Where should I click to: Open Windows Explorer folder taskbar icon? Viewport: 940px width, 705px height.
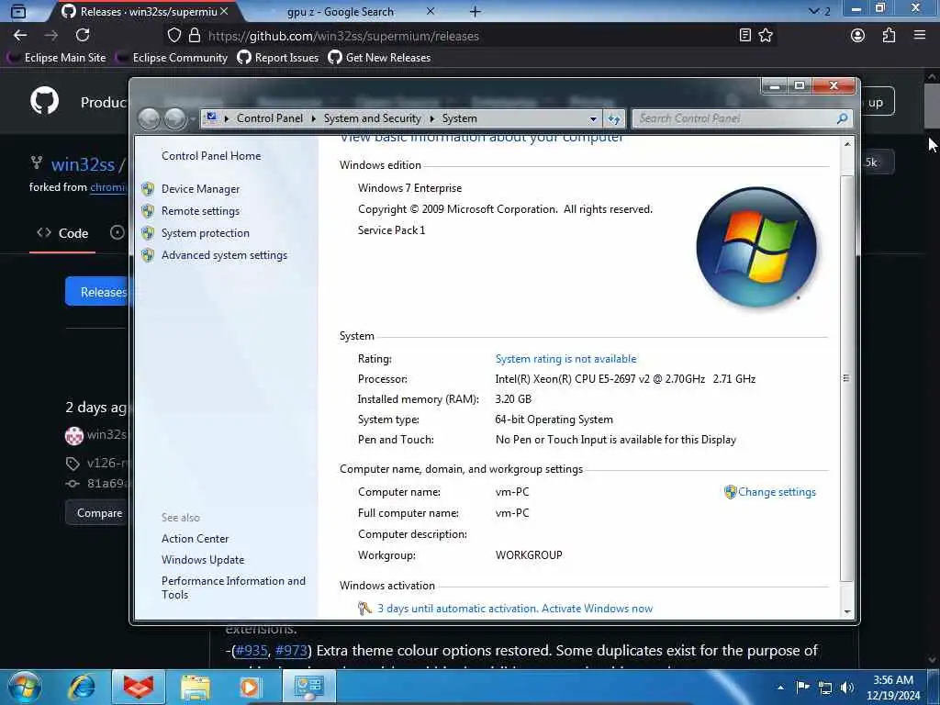pos(196,688)
